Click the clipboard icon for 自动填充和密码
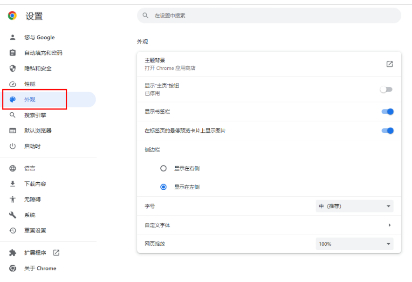This screenshot has height=282, width=412. tap(13, 53)
